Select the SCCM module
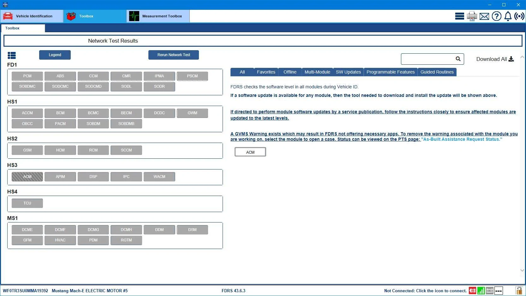 126,150
